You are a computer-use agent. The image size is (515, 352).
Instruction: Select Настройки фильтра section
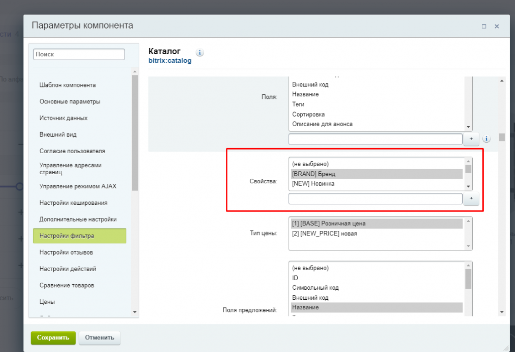pyautogui.click(x=79, y=236)
